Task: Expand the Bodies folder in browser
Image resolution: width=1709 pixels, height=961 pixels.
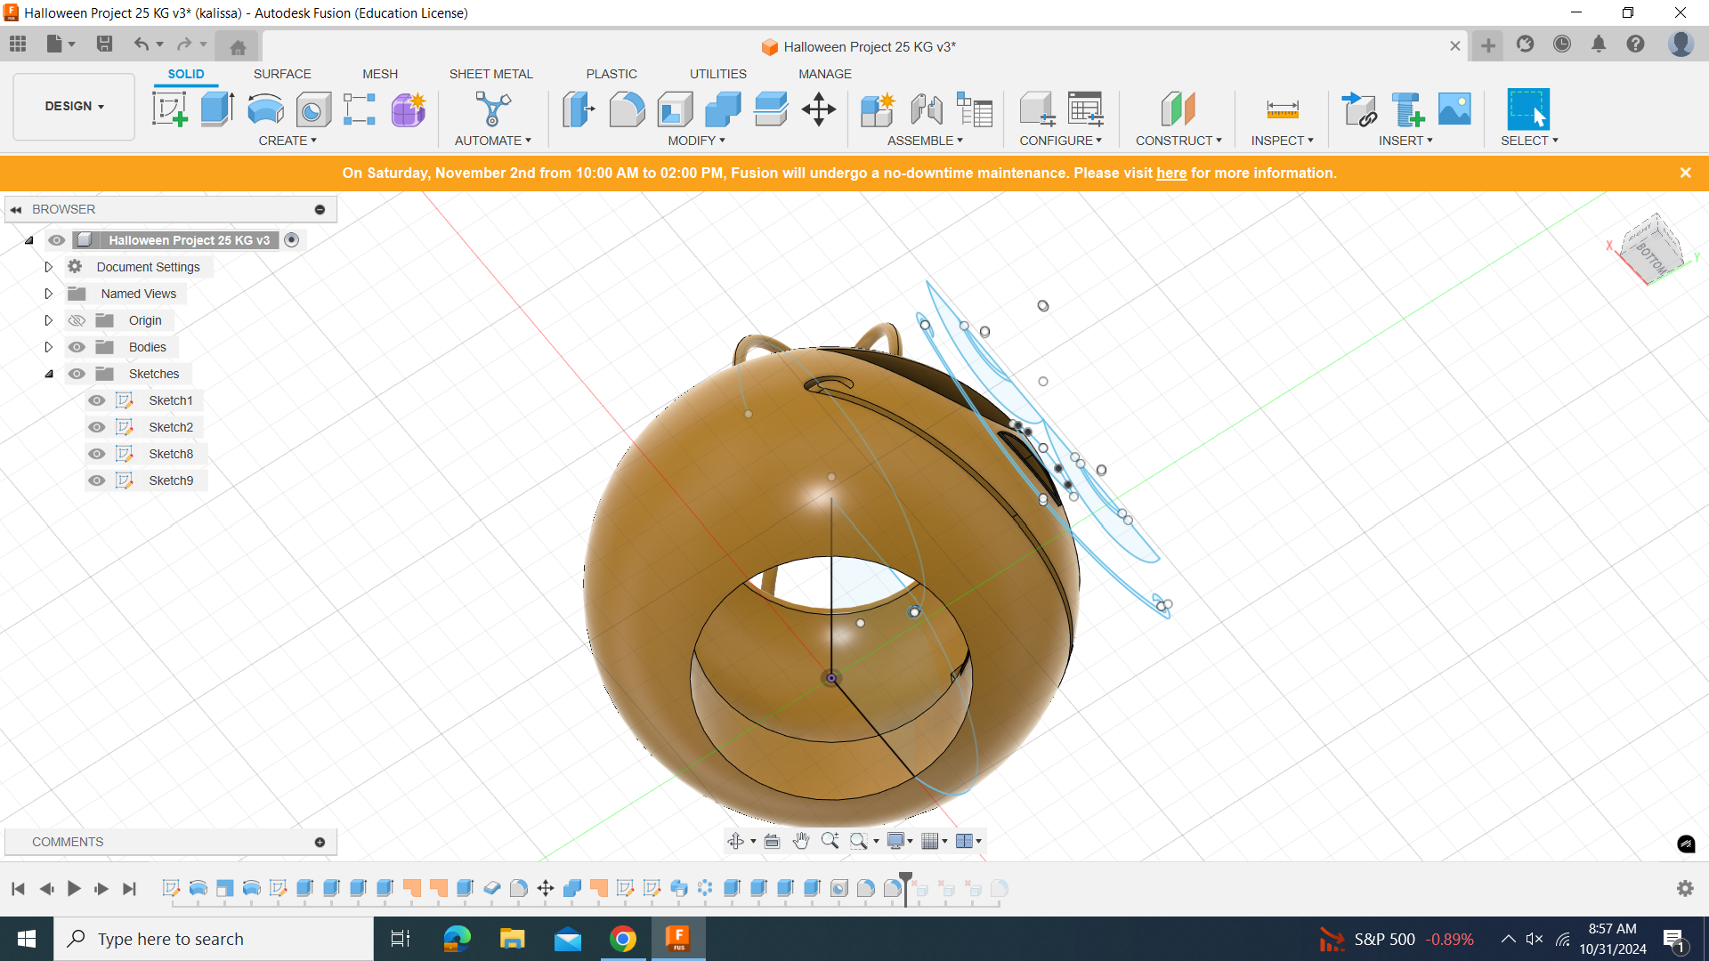Action: pyautogui.click(x=48, y=346)
